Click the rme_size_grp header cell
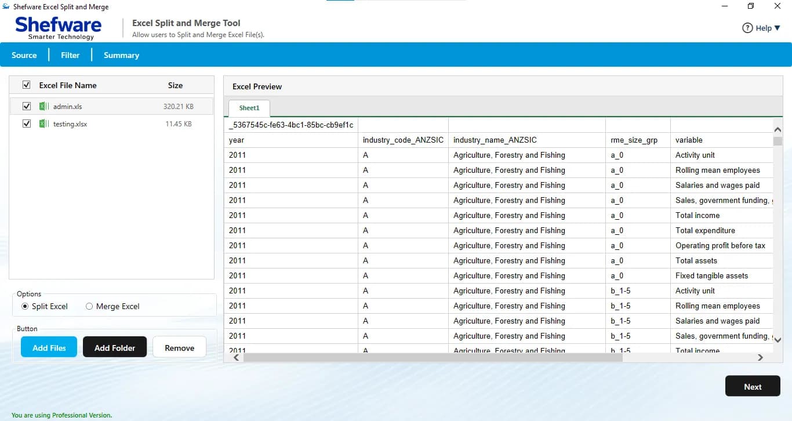 pyautogui.click(x=638, y=140)
